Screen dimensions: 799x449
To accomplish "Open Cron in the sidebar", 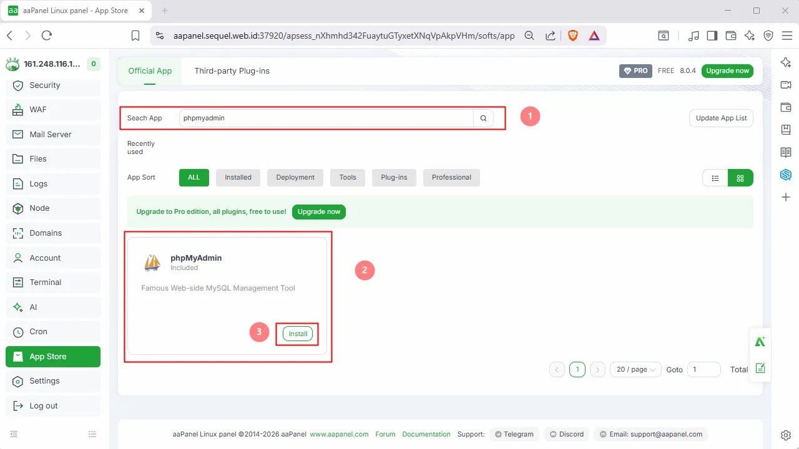I will pyautogui.click(x=53, y=332).
